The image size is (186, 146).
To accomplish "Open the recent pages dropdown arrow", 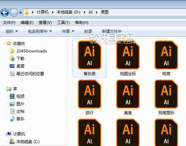I will coord(20,12).
